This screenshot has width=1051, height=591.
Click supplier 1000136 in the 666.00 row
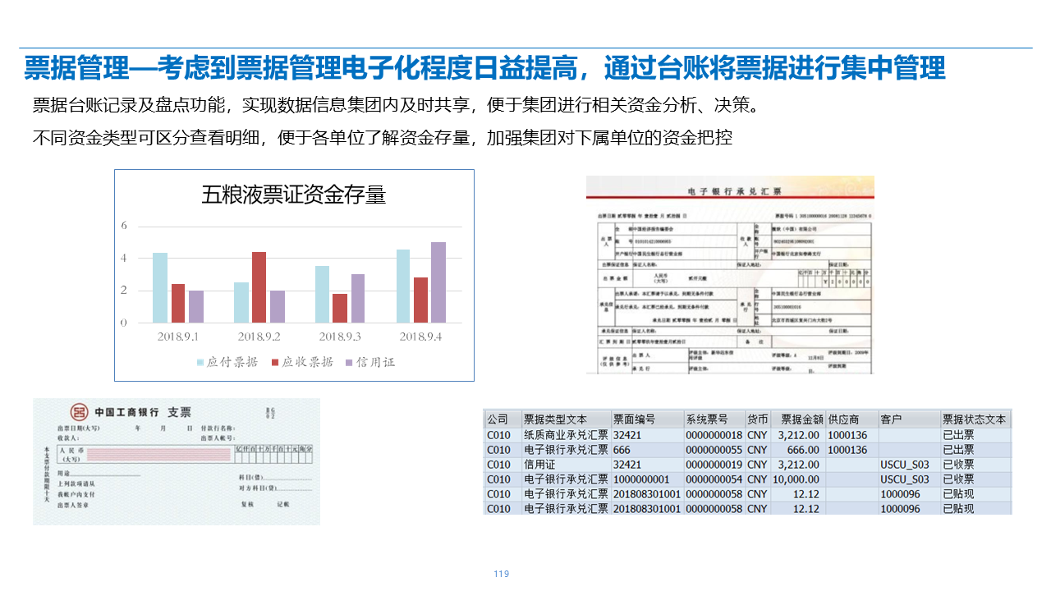coord(851,450)
